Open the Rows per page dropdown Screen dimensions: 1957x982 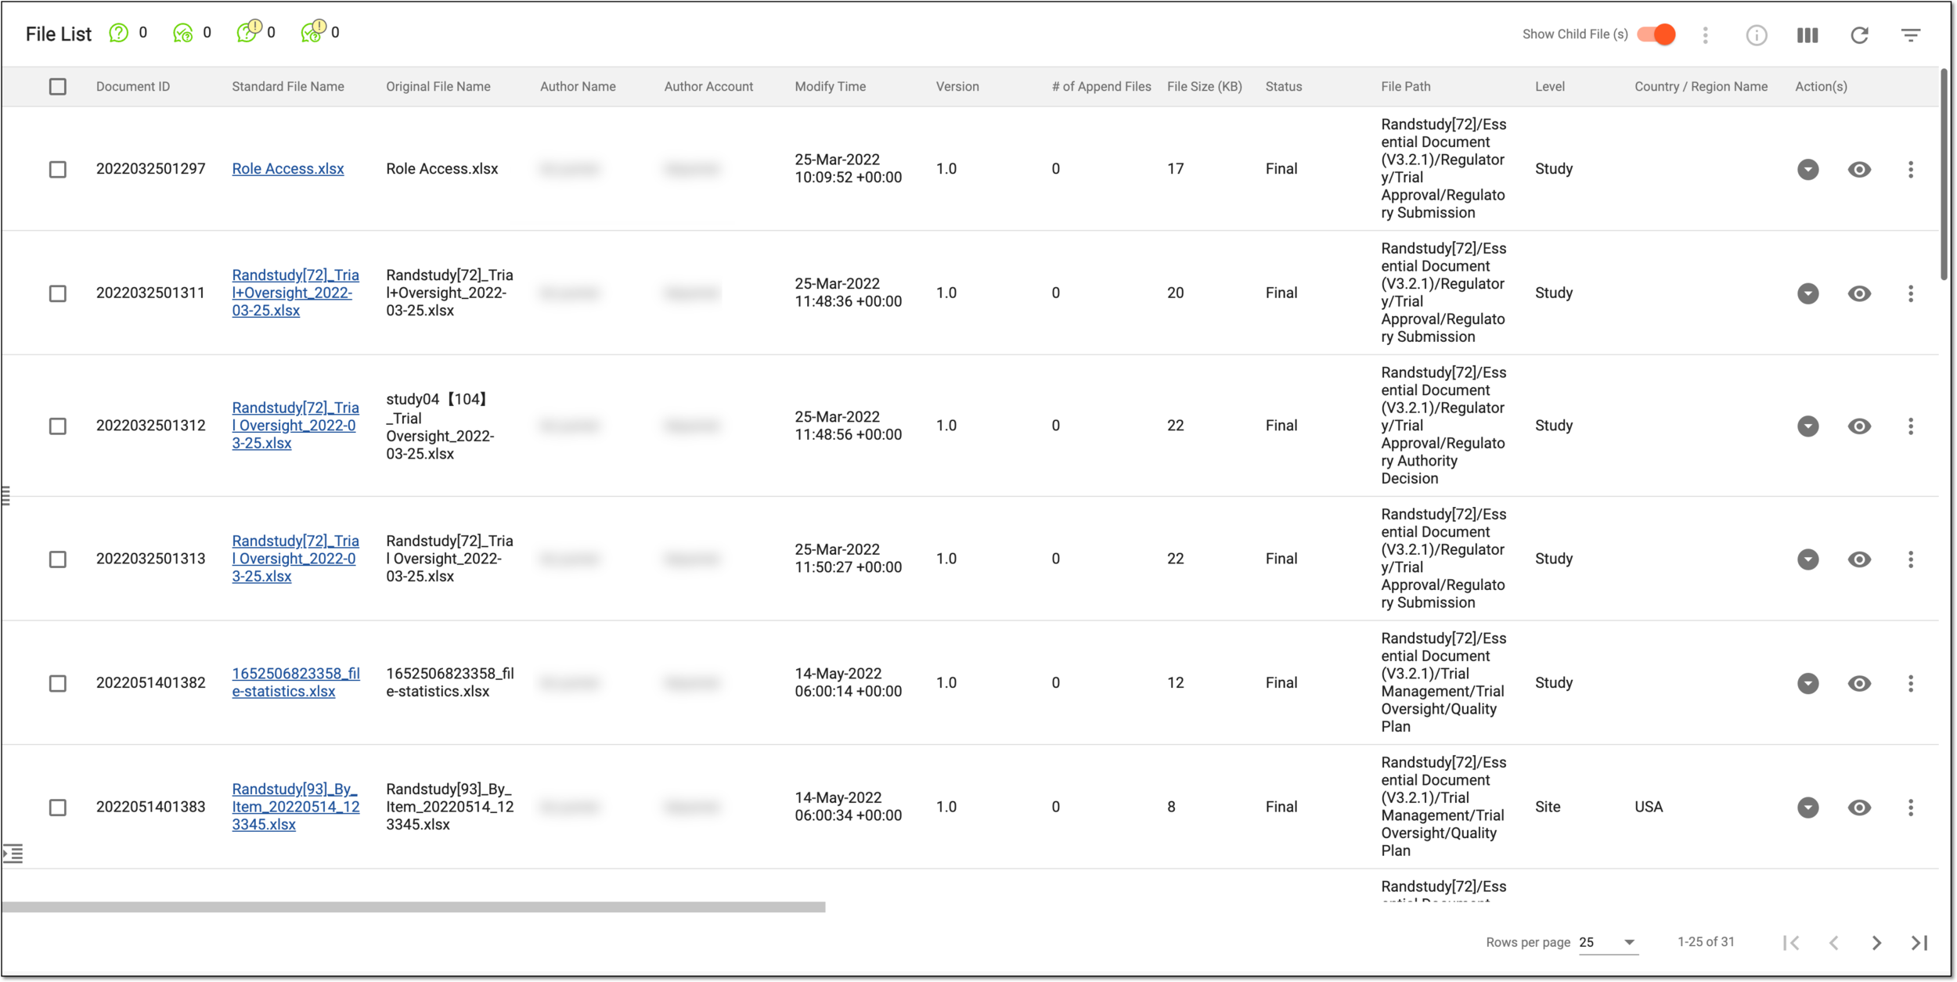(1608, 943)
